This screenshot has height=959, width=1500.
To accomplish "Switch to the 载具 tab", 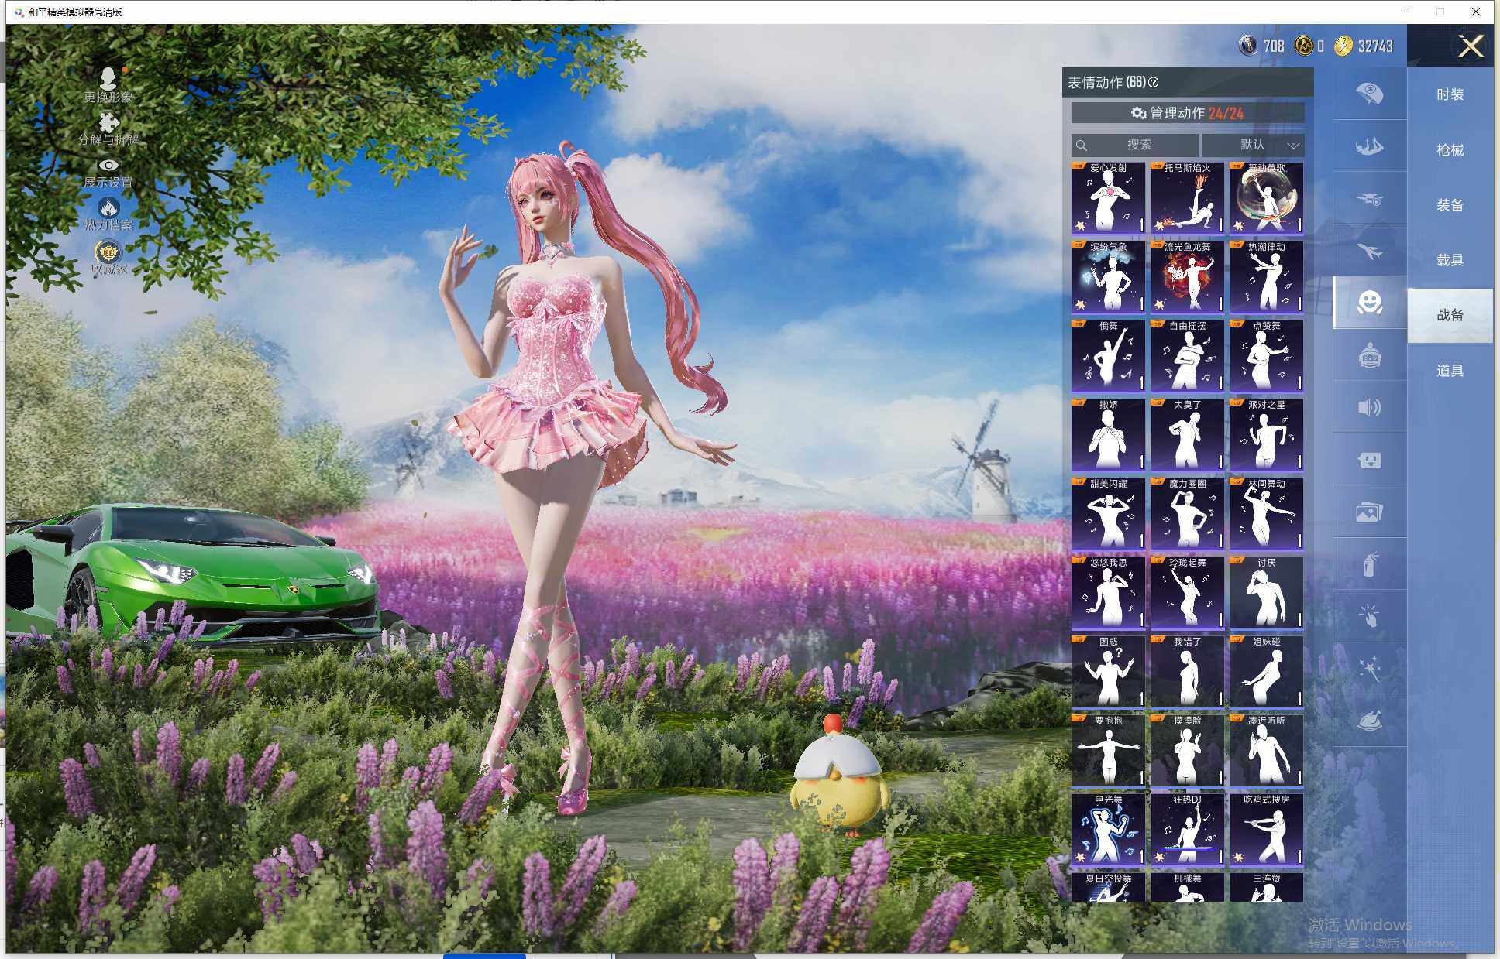I will [1450, 260].
